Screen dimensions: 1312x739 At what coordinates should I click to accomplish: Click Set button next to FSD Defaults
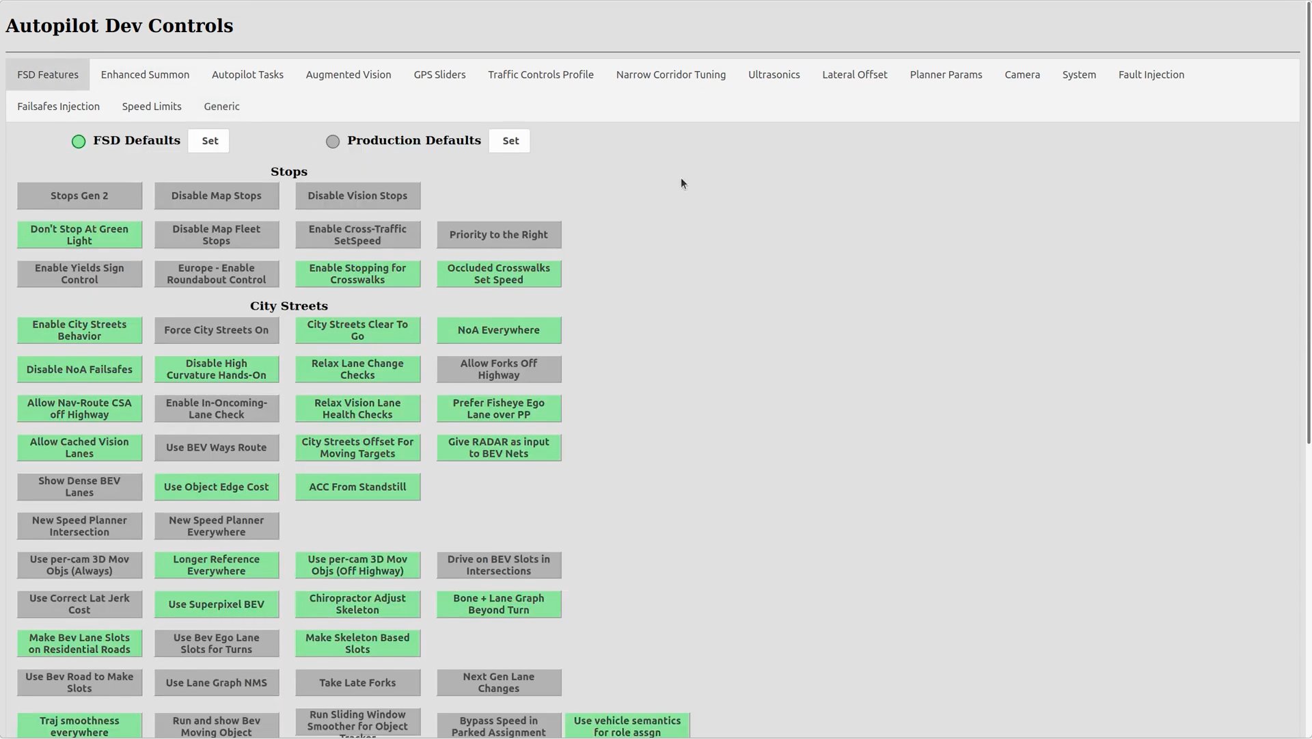[209, 141]
